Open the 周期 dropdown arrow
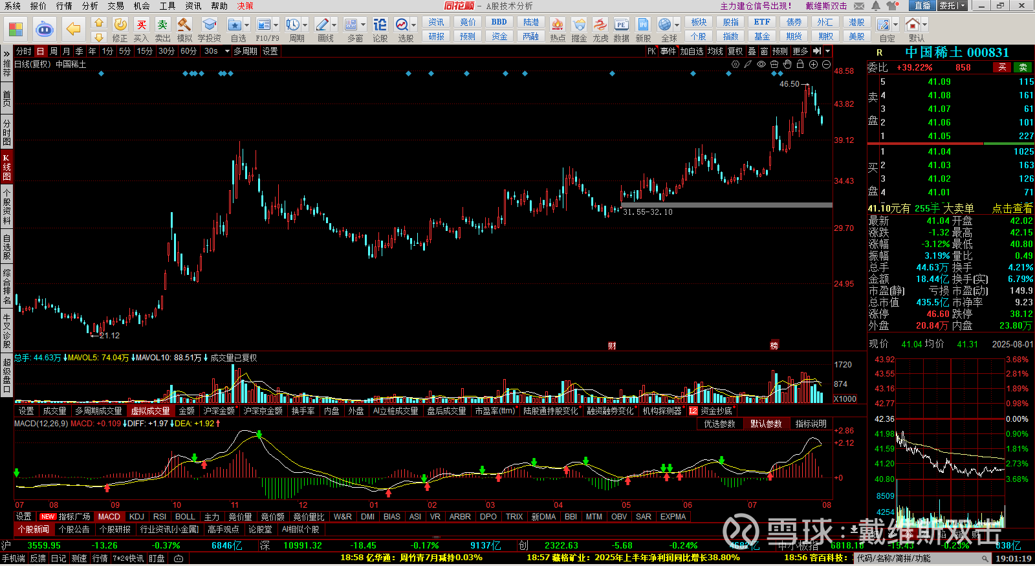Screen dimensions: 1035x566 (x=305, y=25)
